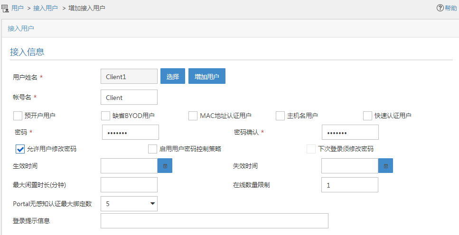459x235 pixels.
Task: Click the 在线数量限制 input field
Action: [350, 185]
